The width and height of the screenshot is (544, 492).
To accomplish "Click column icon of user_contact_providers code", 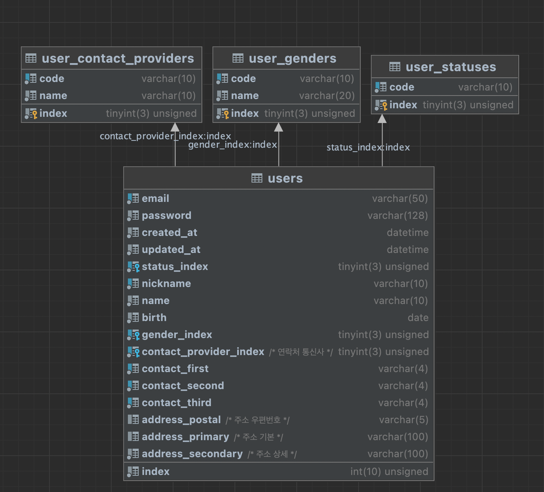I will (x=31, y=79).
